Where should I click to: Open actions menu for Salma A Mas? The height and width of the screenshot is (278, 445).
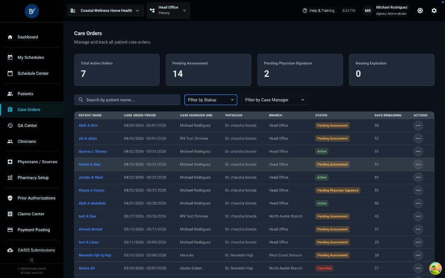pos(418,164)
